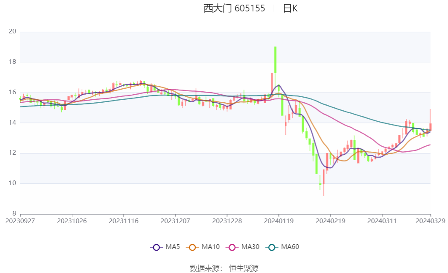
Task: Click y-axis value 18
Action: (x=12, y=62)
